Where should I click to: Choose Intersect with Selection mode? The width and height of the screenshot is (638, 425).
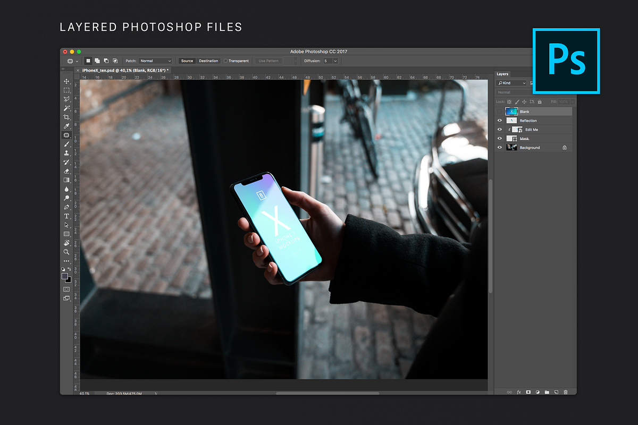click(x=115, y=61)
